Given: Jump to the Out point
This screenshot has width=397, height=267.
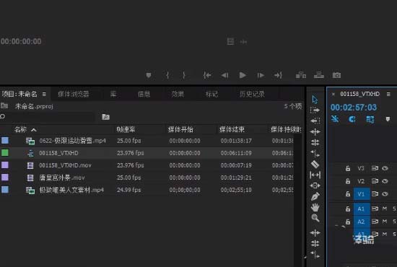Looking at the screenshot, I should coord(278,75).
